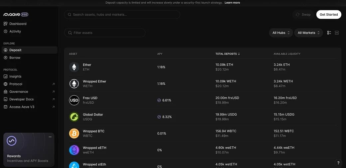
Task: Switch to the compact rows view icon
Action: tap(337, 33)
